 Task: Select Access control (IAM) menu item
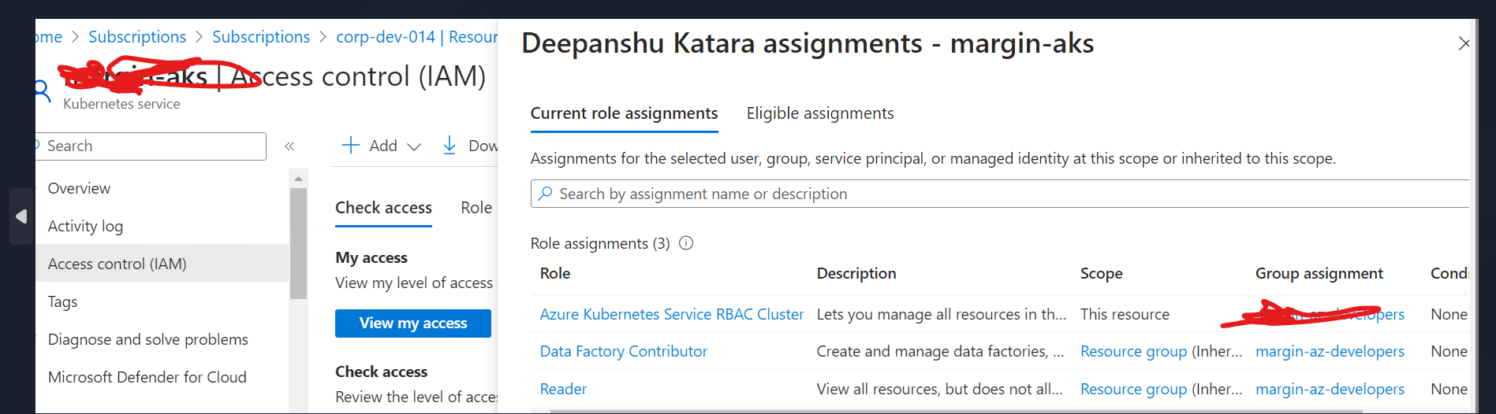(162, 264)
